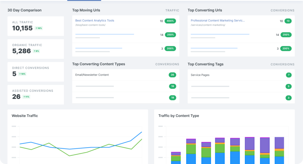Viewport: 303px width, 164px height.
Task: Click the up-arrow 11% badge in Assisted Conversions
Action: click(x=26, y=97)
